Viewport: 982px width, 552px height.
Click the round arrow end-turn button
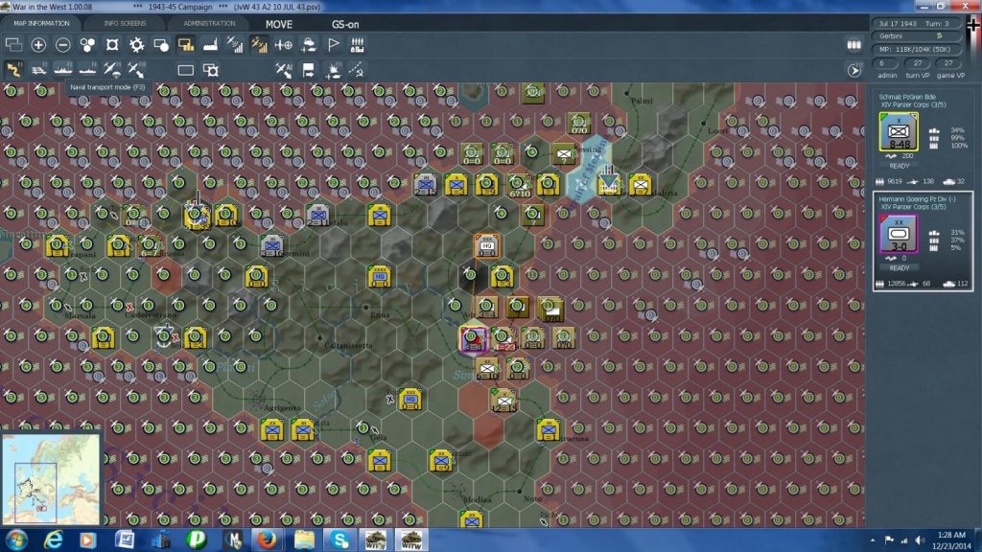[854, 70]
